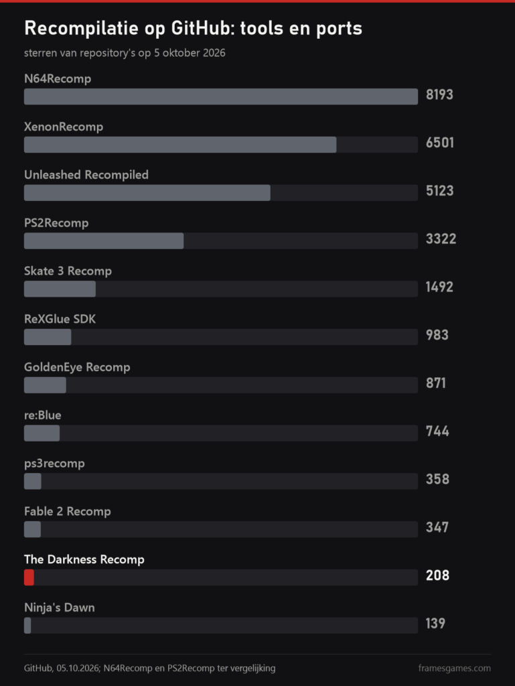The image size is (515, 686).
Task: Select the XenonRecomp label
Action: pos(64,127)
